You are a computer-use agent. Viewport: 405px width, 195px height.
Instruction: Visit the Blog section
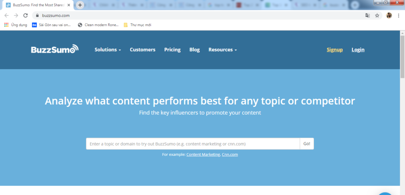[195, 49]
